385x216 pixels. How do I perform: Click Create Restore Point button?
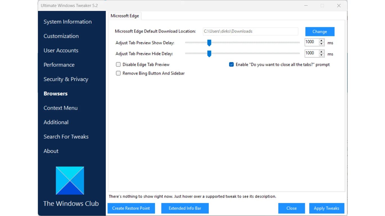[131, 208]
